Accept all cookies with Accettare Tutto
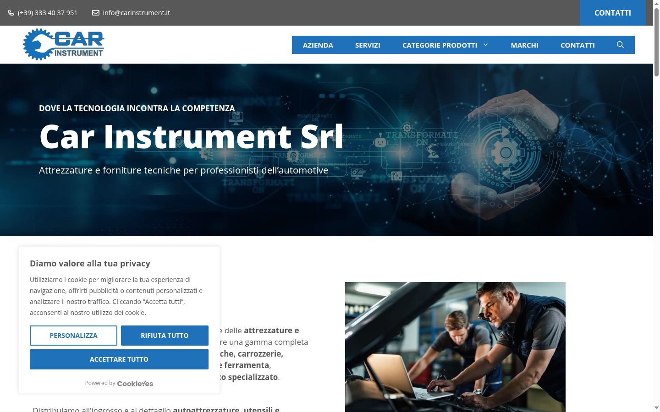 [x=119, y=359]
